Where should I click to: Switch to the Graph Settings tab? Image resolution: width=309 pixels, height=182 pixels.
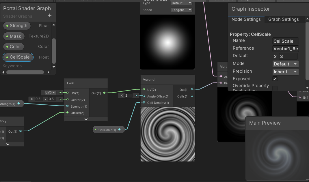283,19
